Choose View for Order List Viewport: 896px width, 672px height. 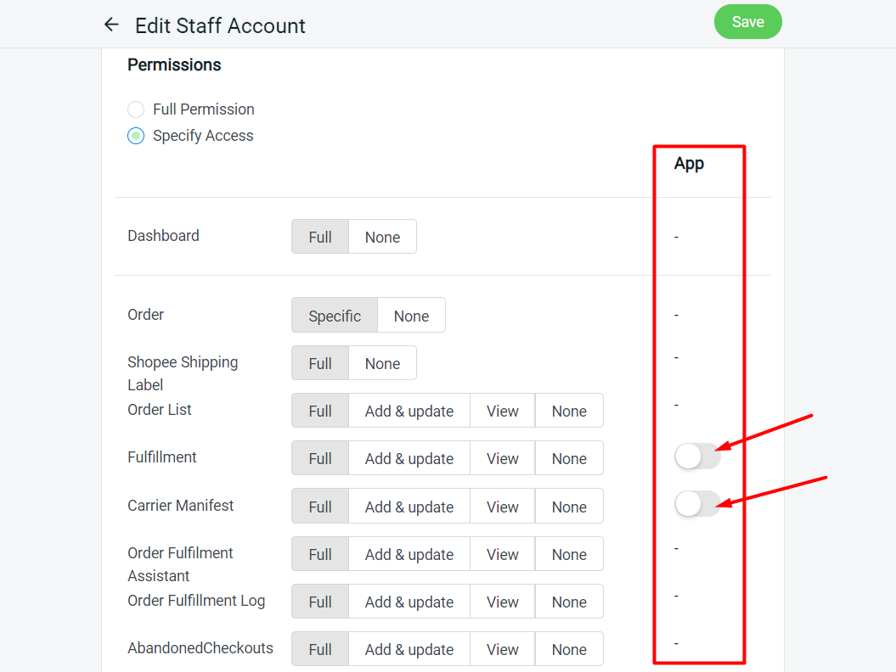tap(502, 411)
